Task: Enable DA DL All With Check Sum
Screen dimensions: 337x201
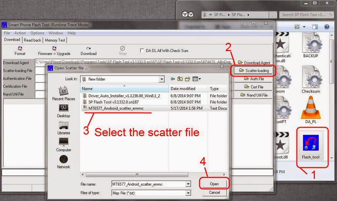Action: [142, 51]
